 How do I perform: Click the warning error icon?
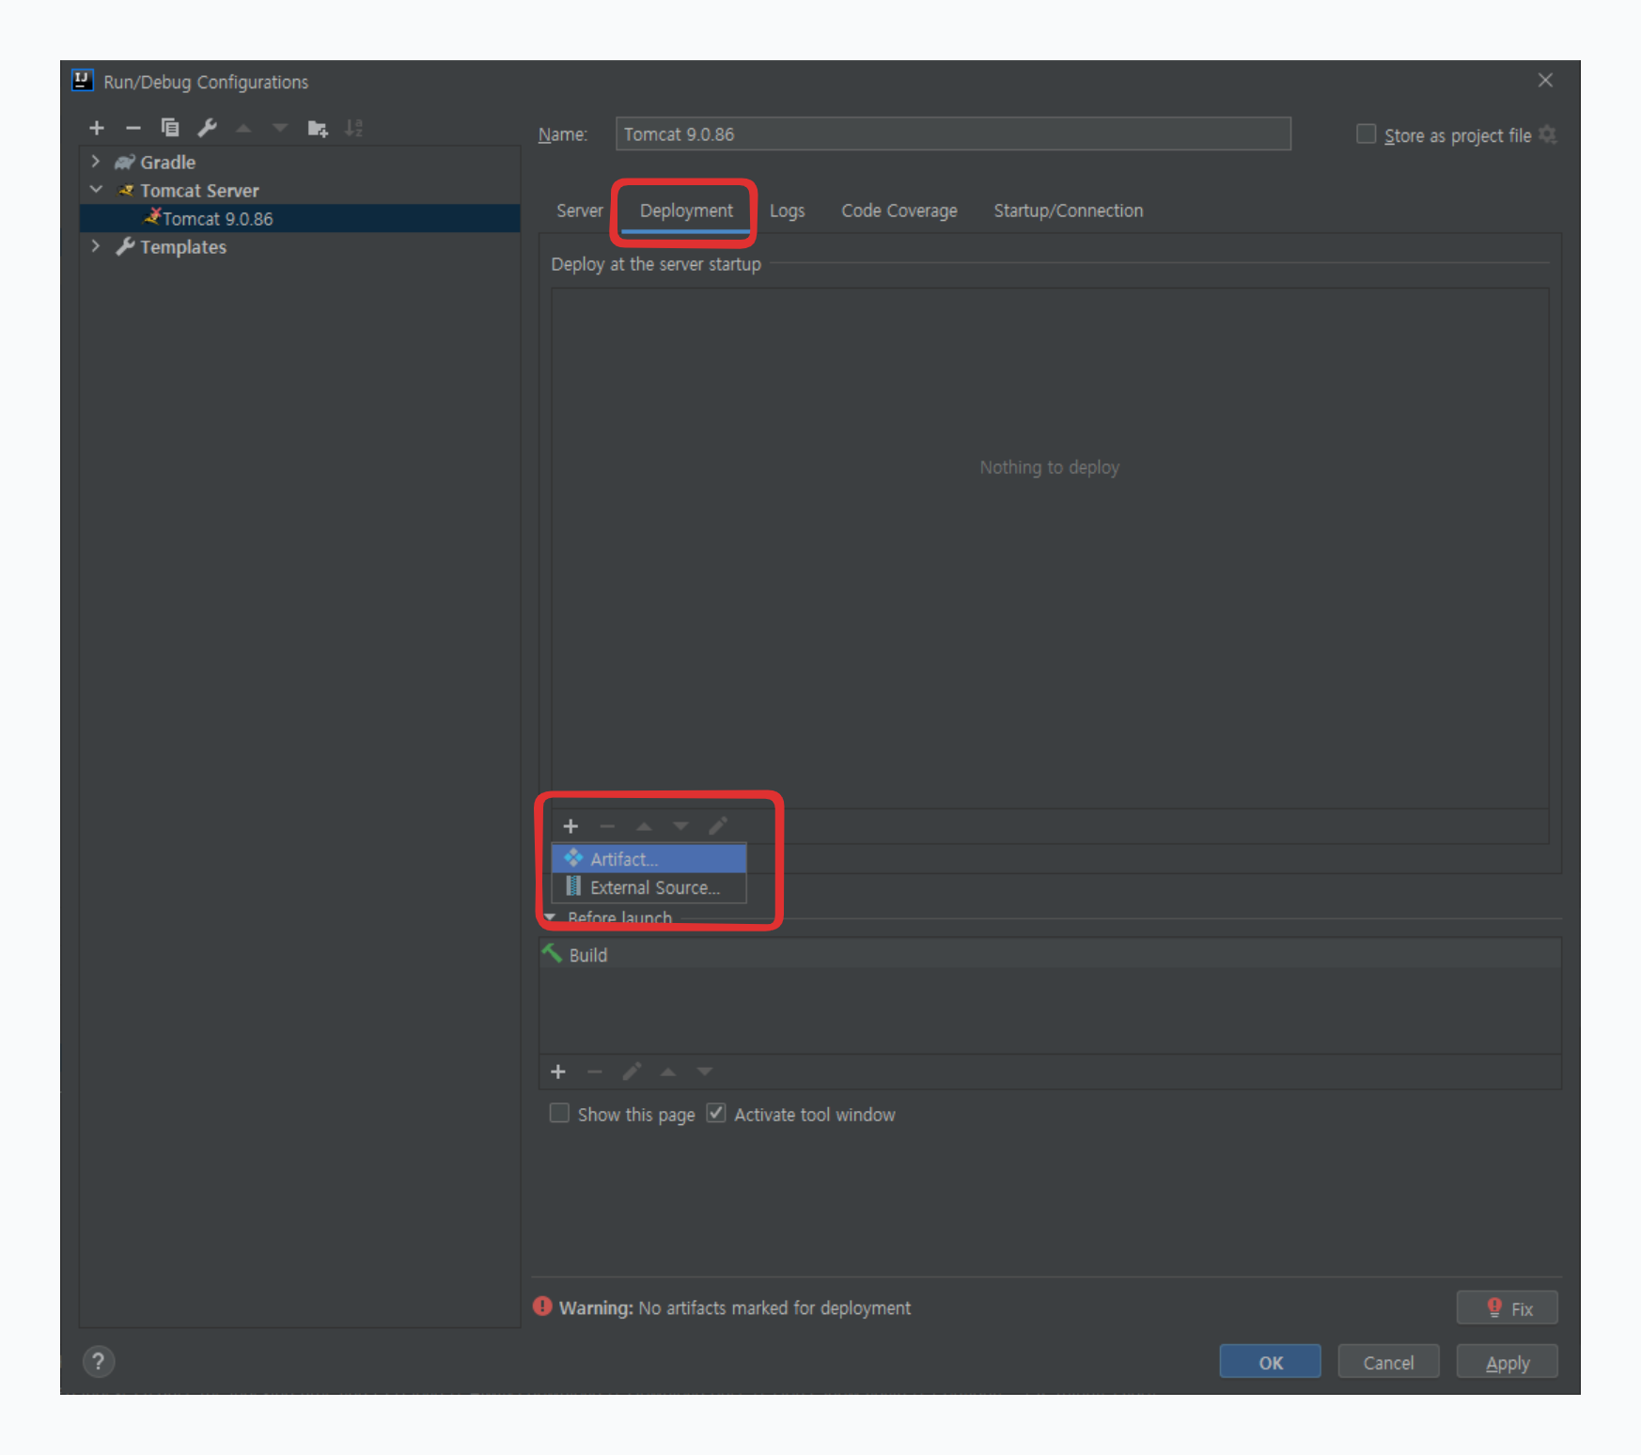pos(542,1306)
